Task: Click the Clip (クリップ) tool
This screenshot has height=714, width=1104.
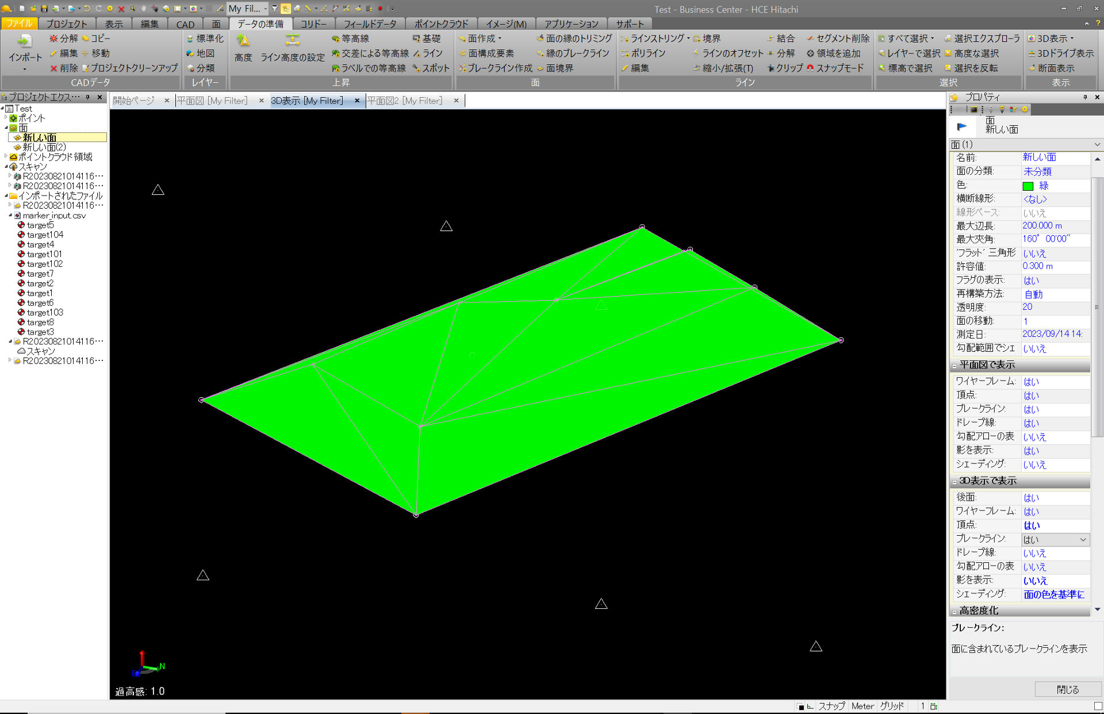Action: click(x=785, y=68)
